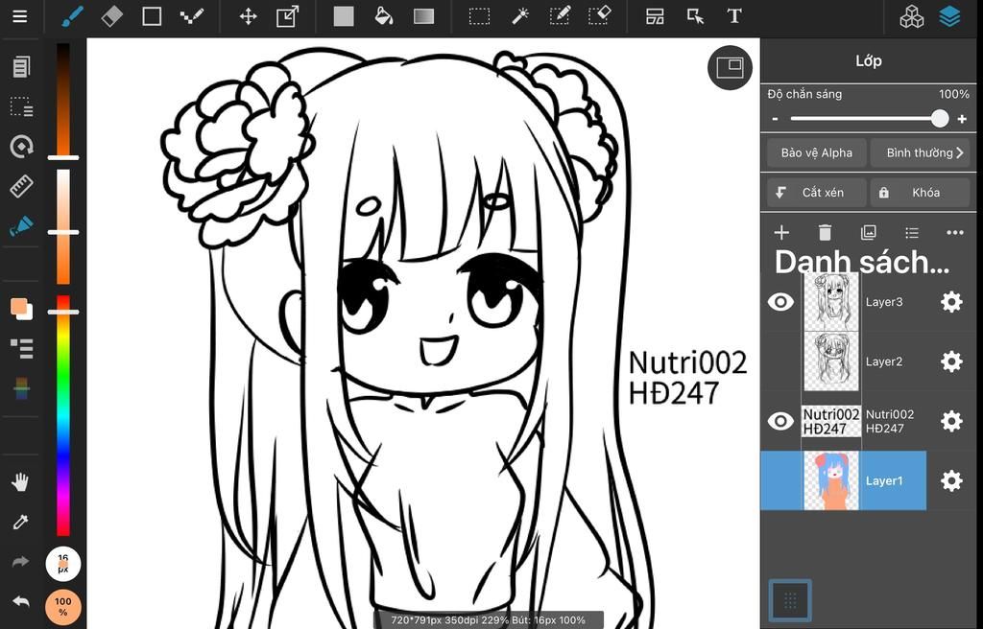
Task: Tap the foreground/background color swatch
Action: click(x=21, y=309)
